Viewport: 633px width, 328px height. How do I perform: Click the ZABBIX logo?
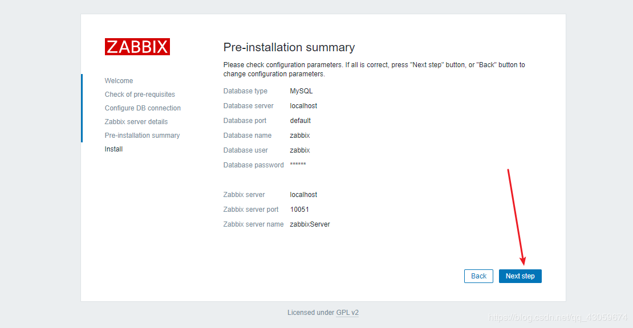pos(137,47)
